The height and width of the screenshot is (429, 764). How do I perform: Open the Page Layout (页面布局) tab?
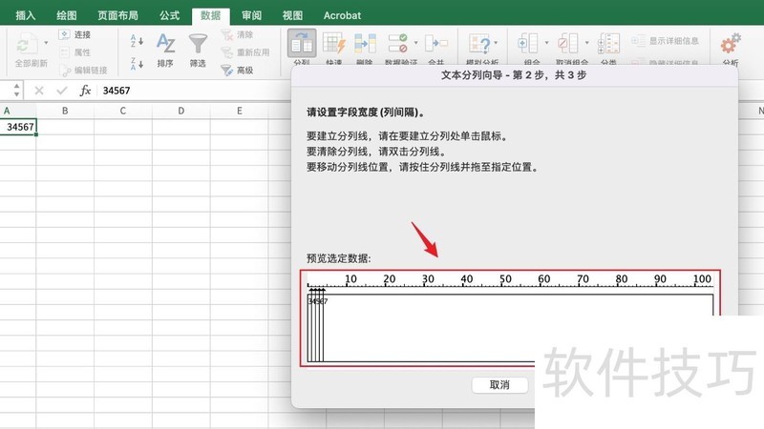pos(117,15)
